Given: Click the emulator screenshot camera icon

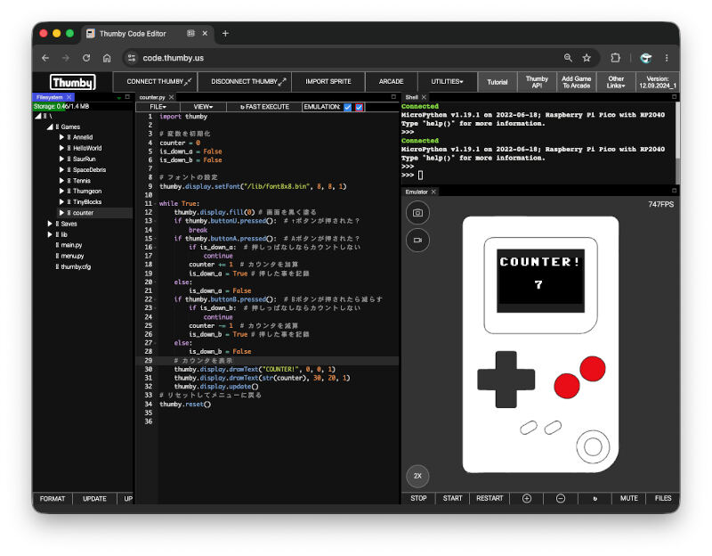Looking at the screenshot, I should pos(417,213).
